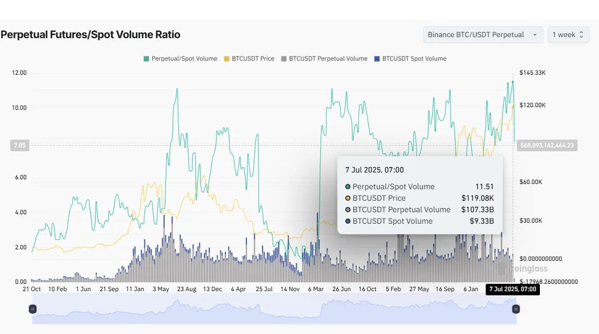This screenshot has height=334, width=599.
Task: Open the 1 week interval selector
Action: (x=568, y=34)
